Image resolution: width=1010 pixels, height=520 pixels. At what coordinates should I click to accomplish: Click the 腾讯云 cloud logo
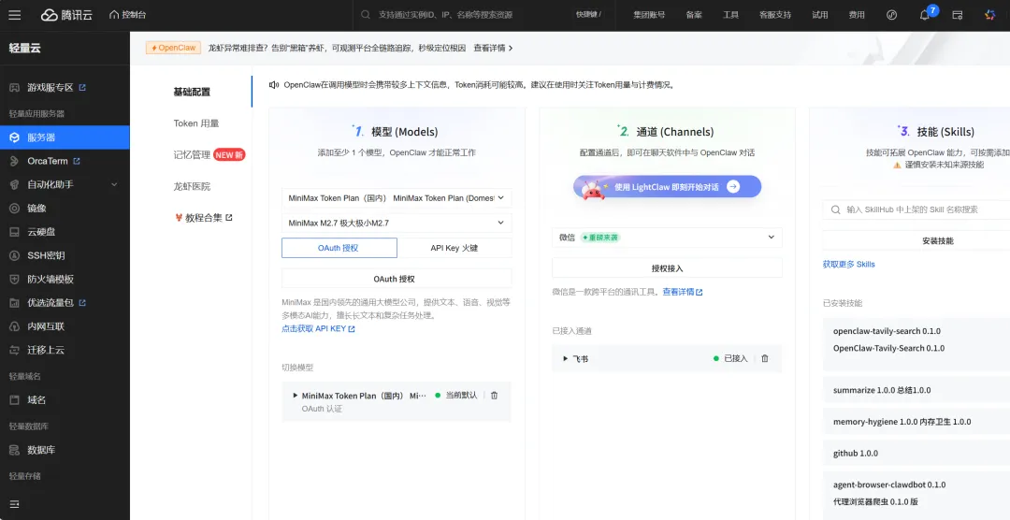click(66, 15)
